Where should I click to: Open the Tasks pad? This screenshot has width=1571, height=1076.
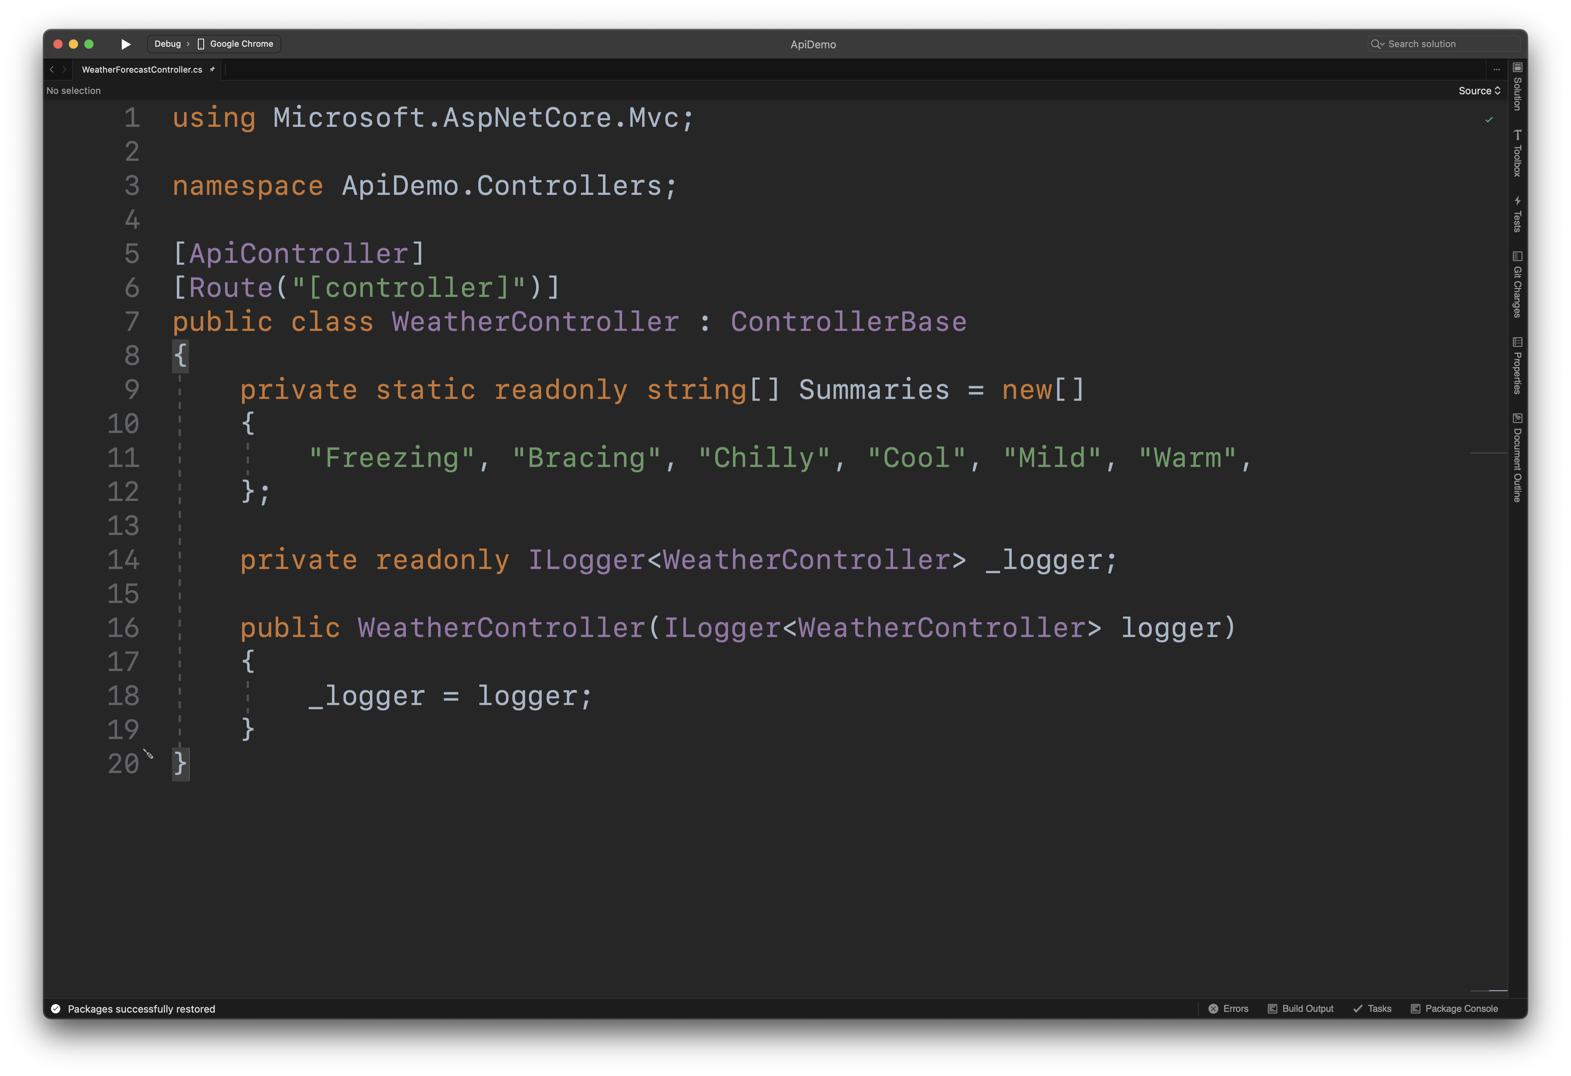coord(1372,1008)
